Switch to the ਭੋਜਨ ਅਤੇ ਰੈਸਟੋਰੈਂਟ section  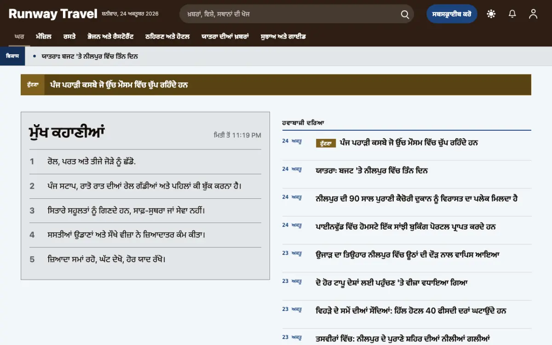pyautogui.click(x=110, y=36)
